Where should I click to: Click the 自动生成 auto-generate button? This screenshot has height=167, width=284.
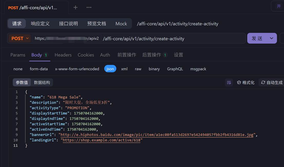pyautogui.click(x=272, y=83)
